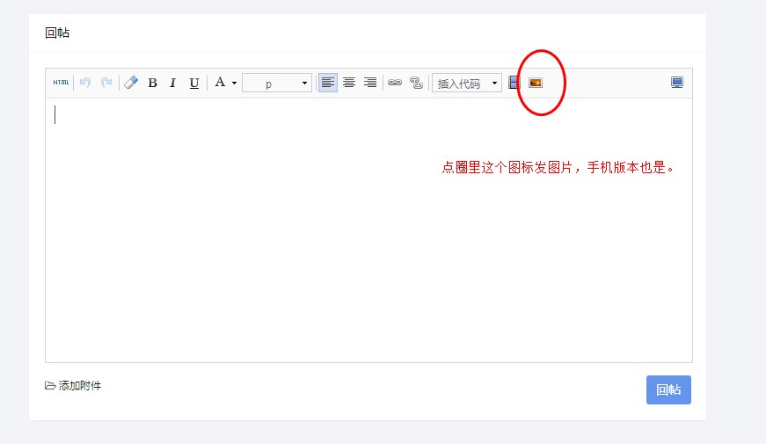Submit the reply with 回帖 button

(x=668, y=389)
